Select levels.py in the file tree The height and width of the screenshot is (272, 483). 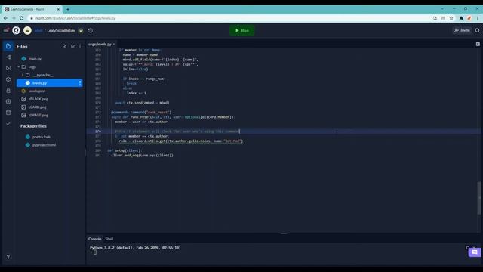(50, 82)
